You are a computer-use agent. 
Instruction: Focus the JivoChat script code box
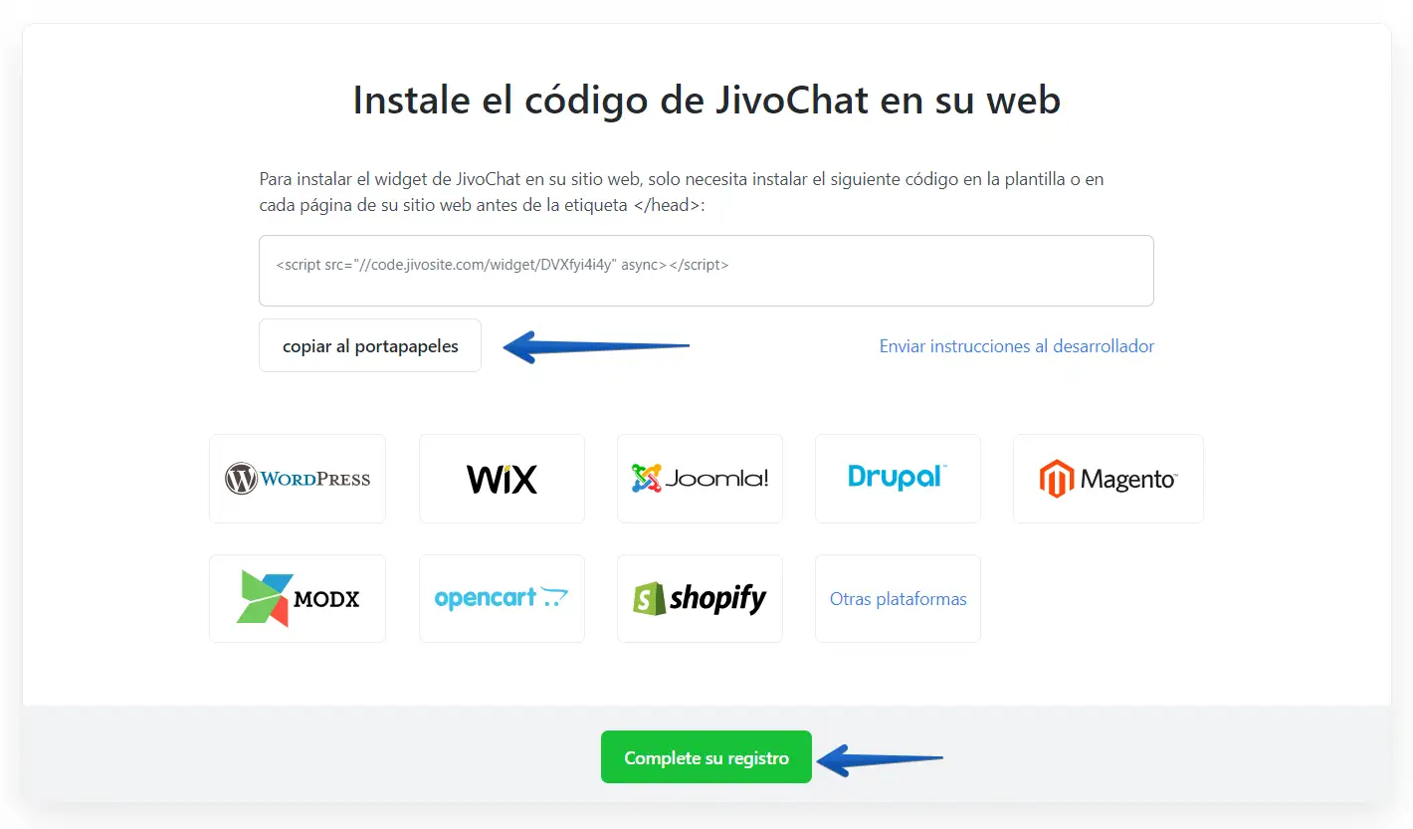pos(706,271)
